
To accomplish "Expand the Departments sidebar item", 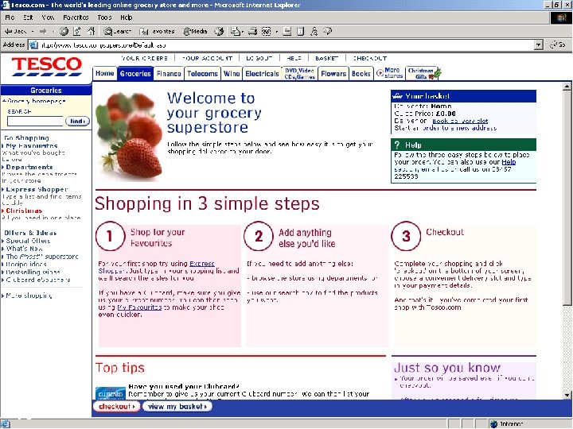I will click(29, 167).
